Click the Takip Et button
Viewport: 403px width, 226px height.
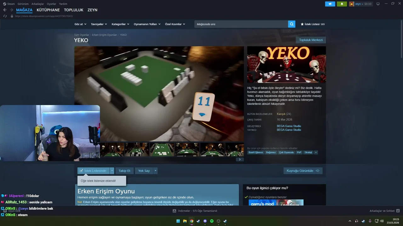click(x=124, y=171)
